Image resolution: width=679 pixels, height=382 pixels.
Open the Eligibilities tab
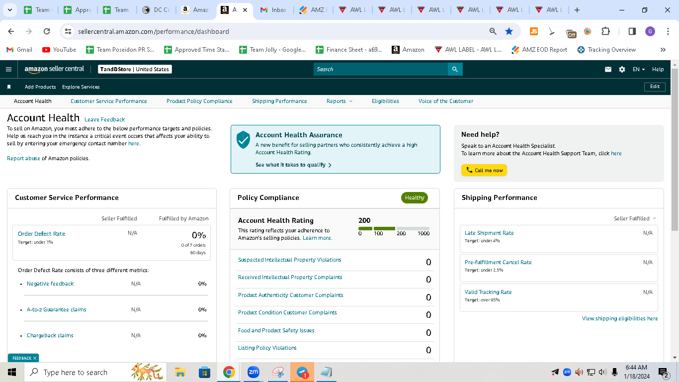pos(385,101)
